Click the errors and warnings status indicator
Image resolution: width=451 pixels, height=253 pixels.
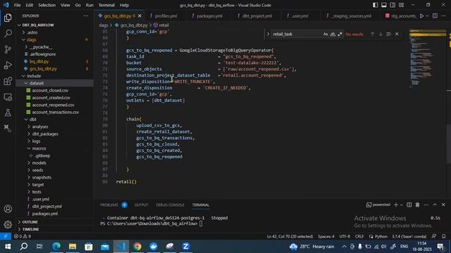click(23, 236)
